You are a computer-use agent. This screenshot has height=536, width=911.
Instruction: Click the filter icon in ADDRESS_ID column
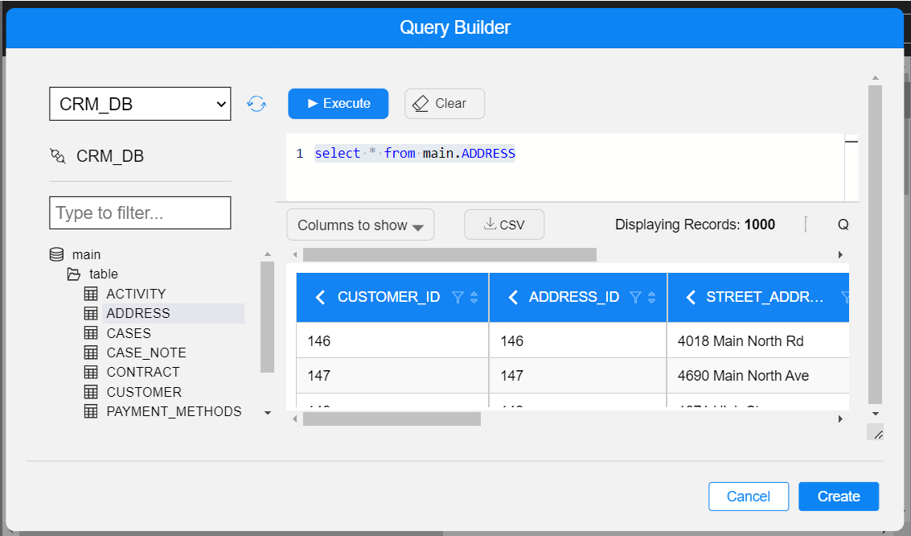point(635,298)
